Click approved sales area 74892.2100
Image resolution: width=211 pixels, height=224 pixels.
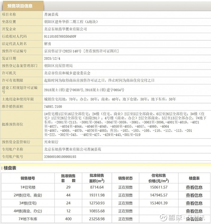[53, 106]
